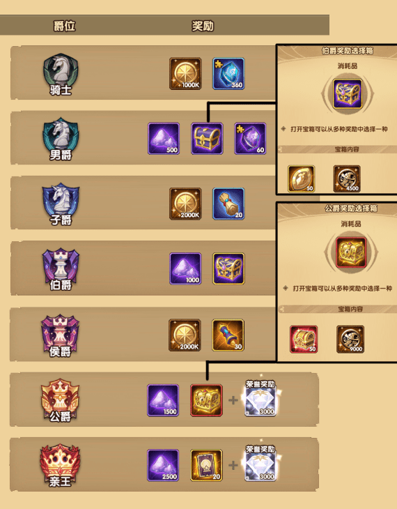Select the 1000K gold coin reward

pyautogui.click(x=185, y=74)
